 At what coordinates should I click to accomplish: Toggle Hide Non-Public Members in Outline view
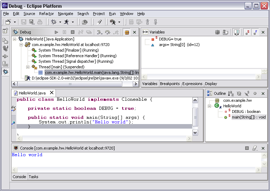[x=255, y=93]
